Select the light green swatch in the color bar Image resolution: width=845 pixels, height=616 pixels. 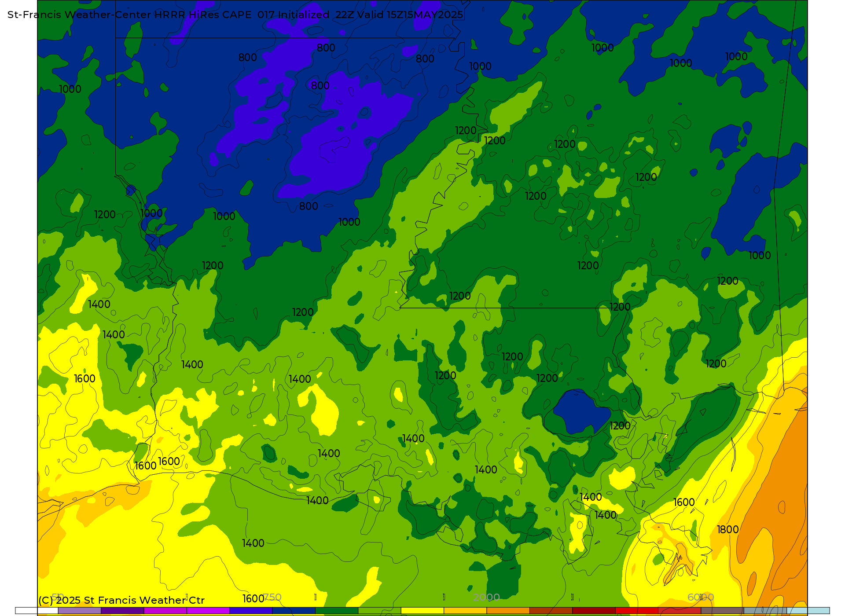(379, 611)
